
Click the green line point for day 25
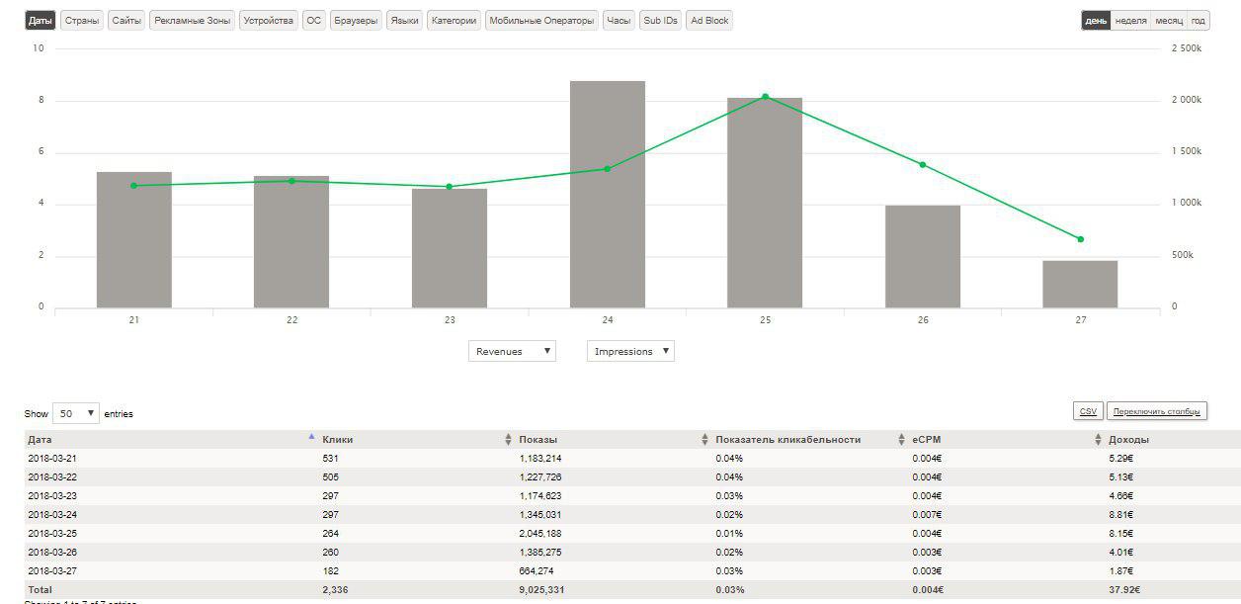(765, 97)
